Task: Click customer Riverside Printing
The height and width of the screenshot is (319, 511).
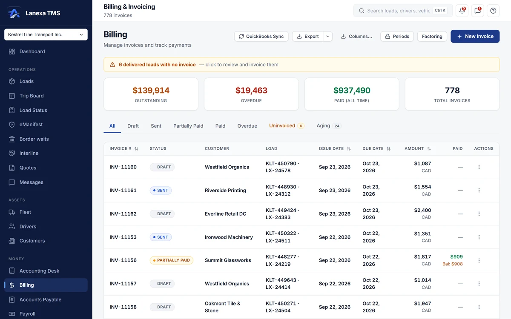Action: (225, 191)
